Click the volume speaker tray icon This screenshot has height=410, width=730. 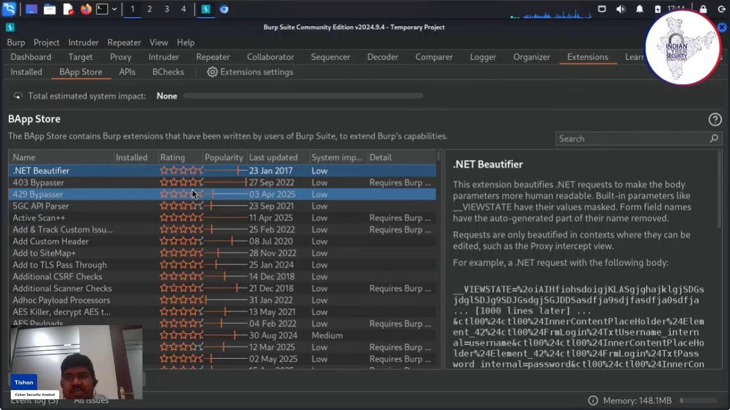point(620,9)
